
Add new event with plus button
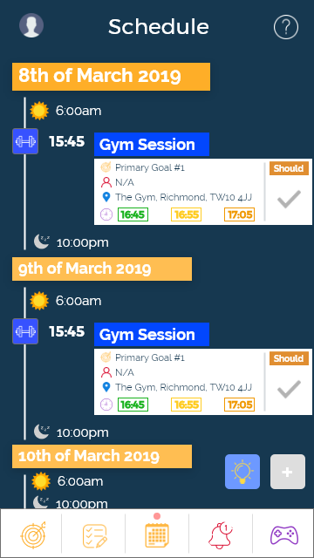click(x=288, y=472)
